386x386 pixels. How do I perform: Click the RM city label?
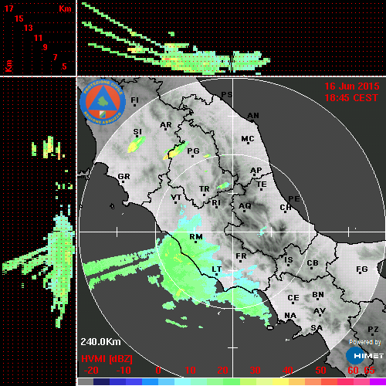(x=196, y=237)
